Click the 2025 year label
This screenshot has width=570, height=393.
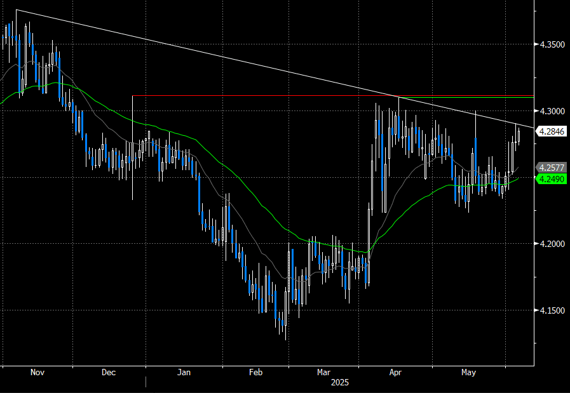pyautogui.click(x=340, y=382)
